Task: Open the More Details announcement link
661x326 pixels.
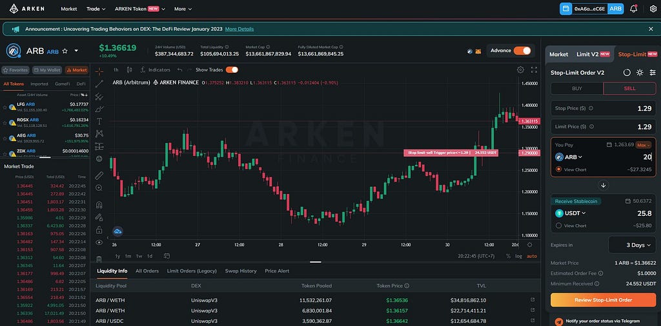Action: (x=239, y=29)
